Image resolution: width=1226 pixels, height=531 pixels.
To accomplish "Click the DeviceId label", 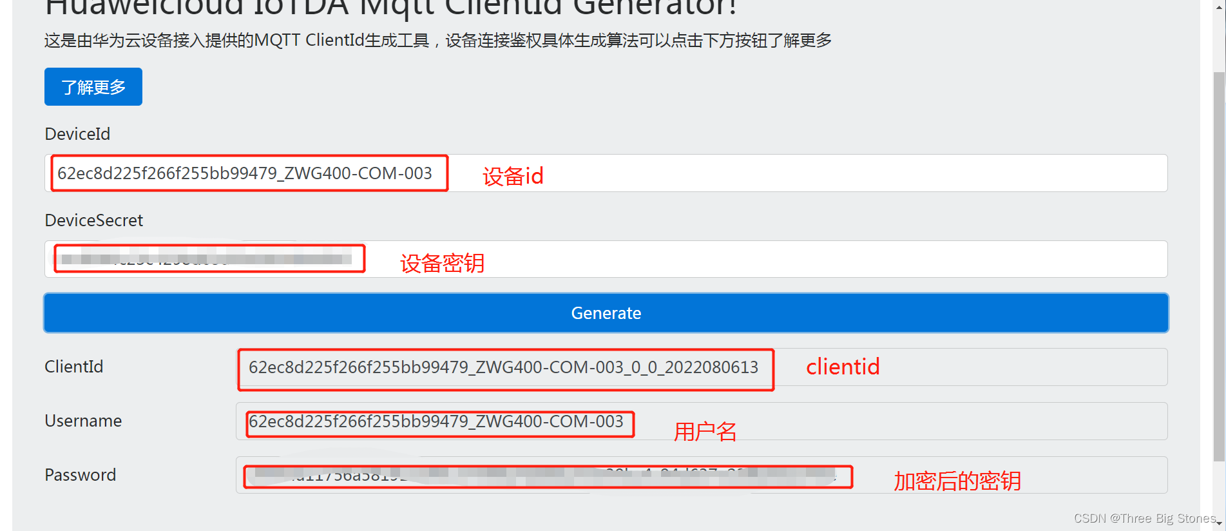I will tap(77, 134).
